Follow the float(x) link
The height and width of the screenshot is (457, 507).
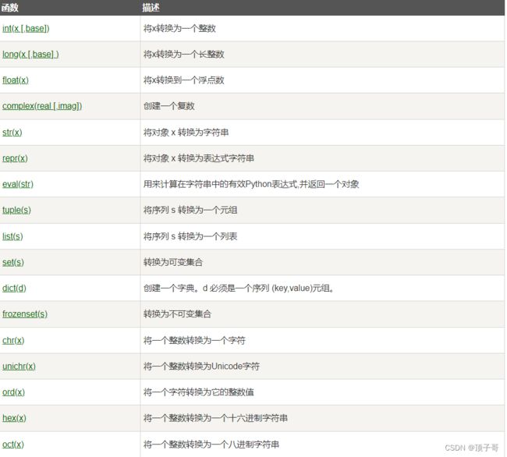16,80
